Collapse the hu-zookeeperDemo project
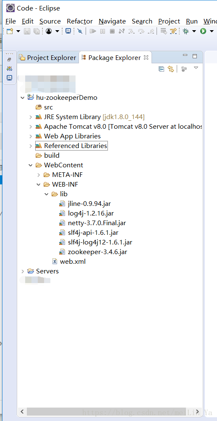Screen dimensions: 217x421 [23, 97]
